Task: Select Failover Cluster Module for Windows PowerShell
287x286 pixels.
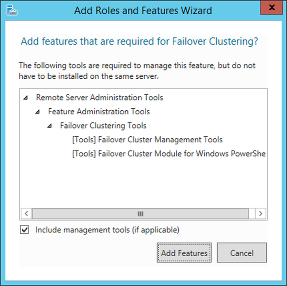Action: tap(169, 153)
